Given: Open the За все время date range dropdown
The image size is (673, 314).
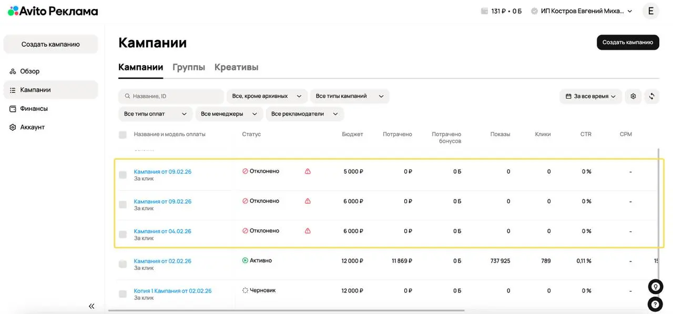Looking at the screenshot, I should click(x=590, y=96).
